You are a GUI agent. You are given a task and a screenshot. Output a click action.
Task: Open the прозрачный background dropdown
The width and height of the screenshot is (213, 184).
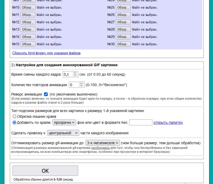pyautogui.click(x=64, y=123)
